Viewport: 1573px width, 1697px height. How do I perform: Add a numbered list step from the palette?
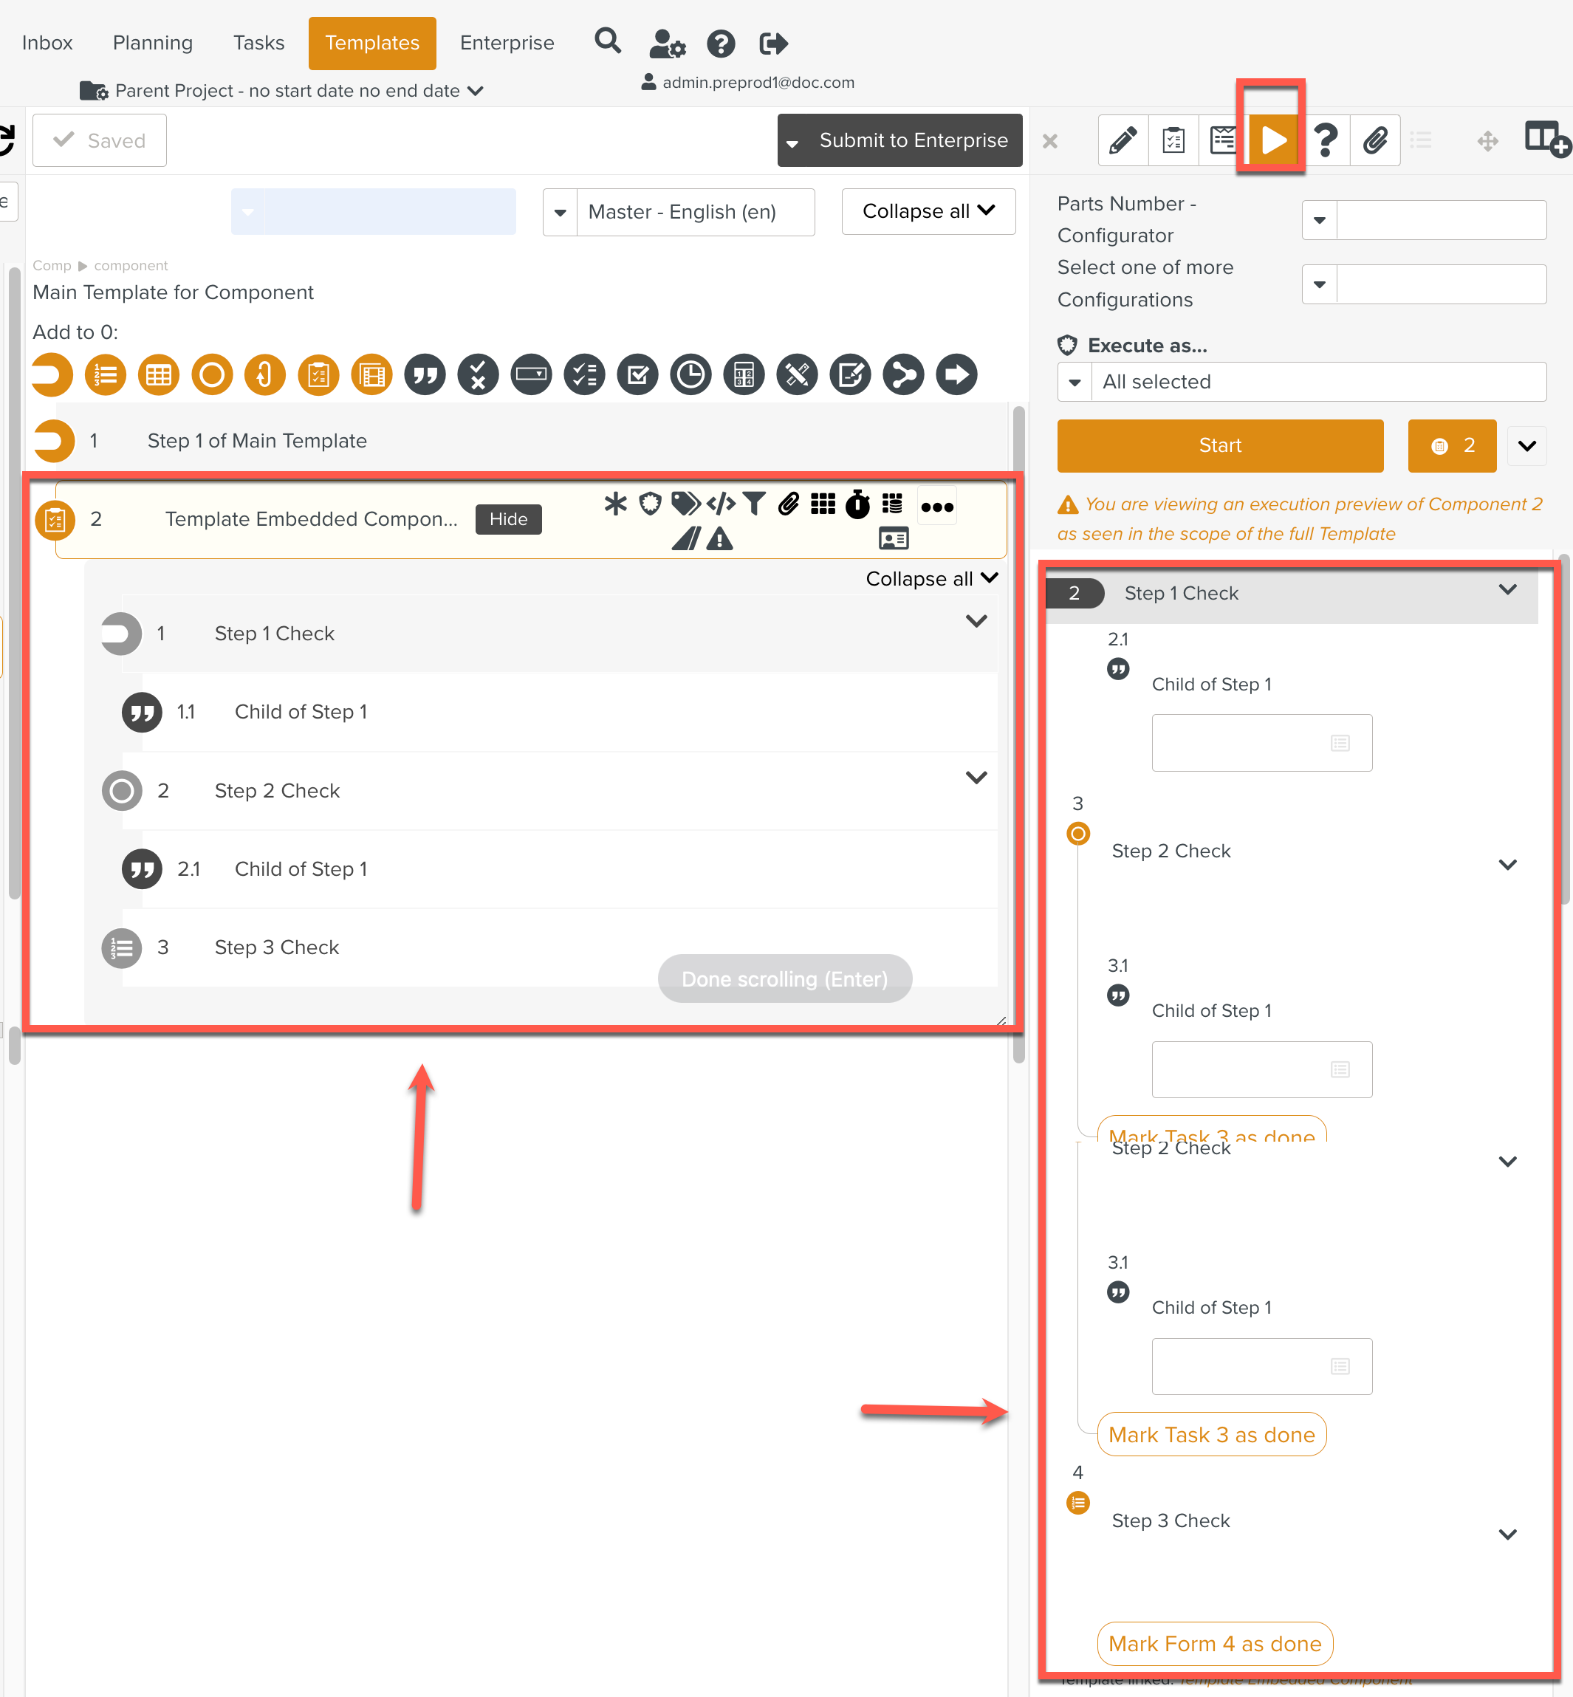(x=106, y=374)
